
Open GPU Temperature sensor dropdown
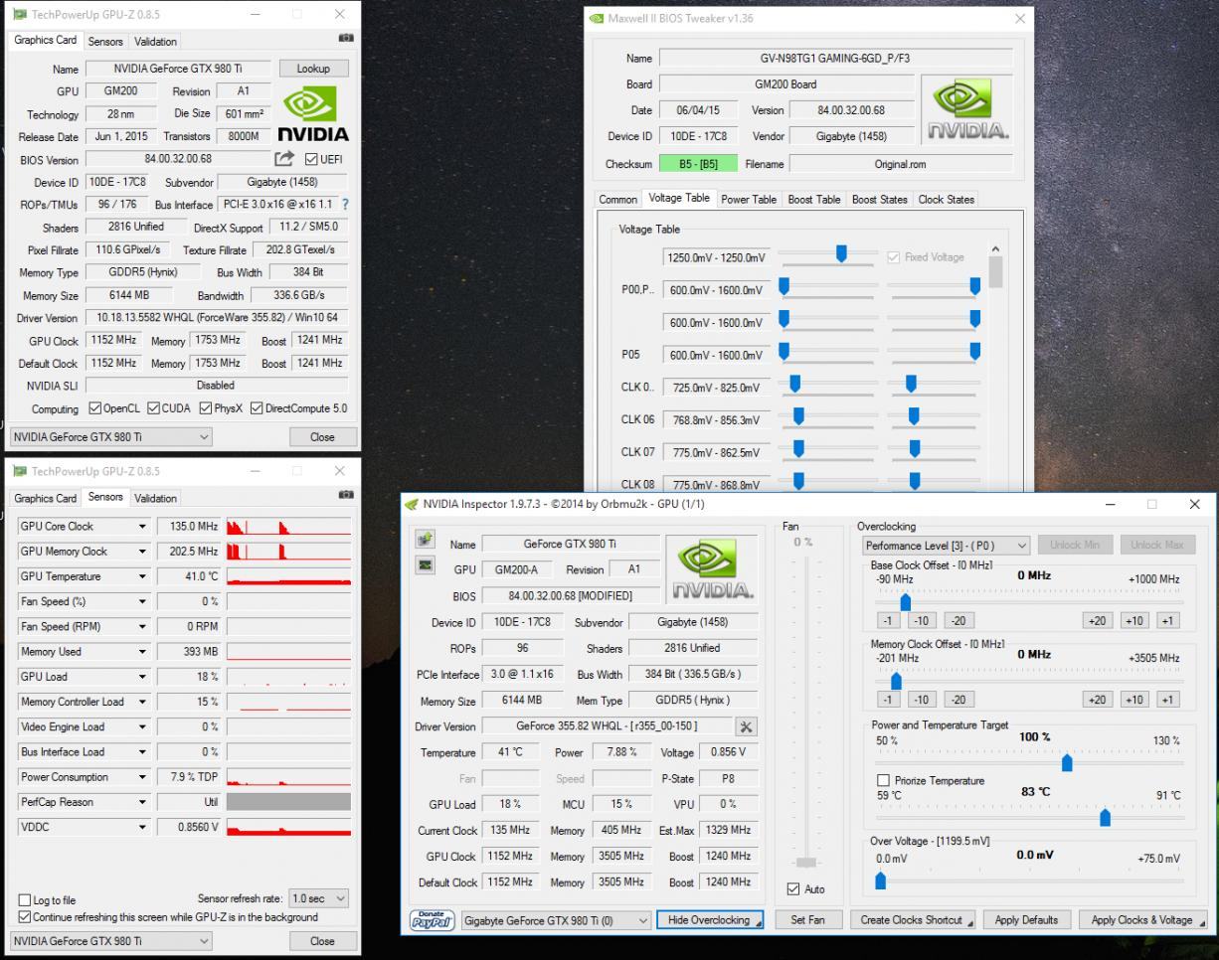pos(142,576)
